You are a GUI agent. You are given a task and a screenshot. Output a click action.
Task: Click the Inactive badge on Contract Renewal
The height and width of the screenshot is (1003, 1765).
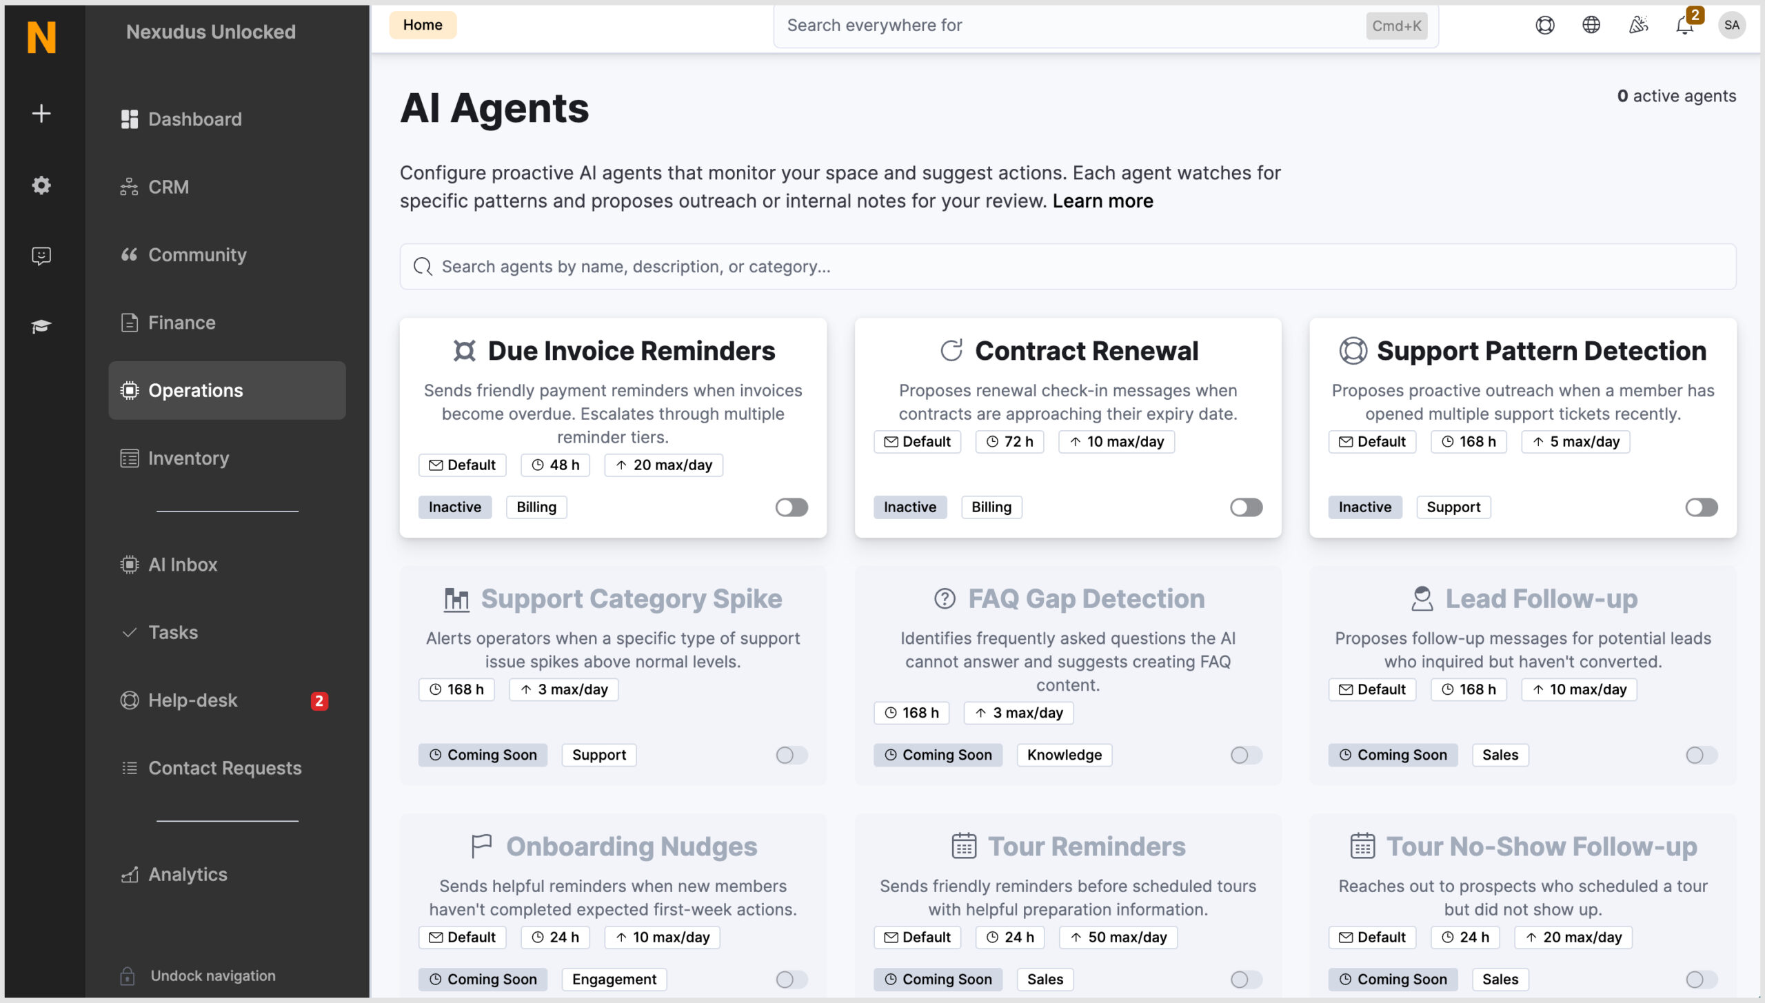pyautogui.click(x=909, y=507)
